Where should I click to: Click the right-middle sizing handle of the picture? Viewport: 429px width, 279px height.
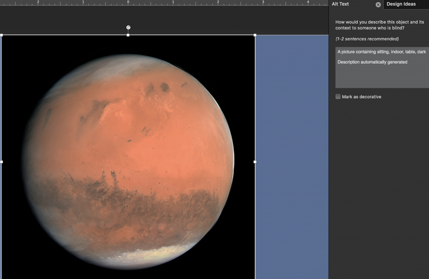[255, 162]
